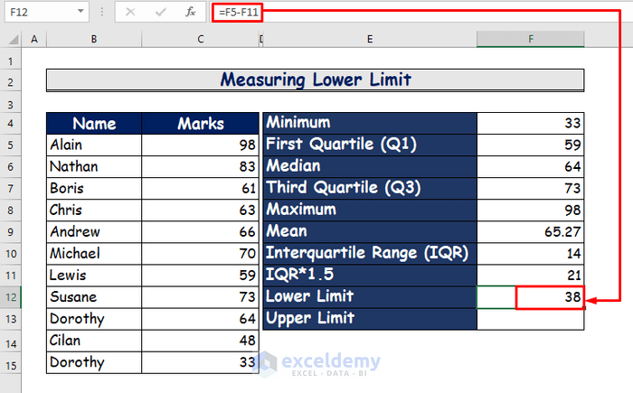Select the Median value cell 64
Viewport: 633px width, 393px height.
point(531,166)
